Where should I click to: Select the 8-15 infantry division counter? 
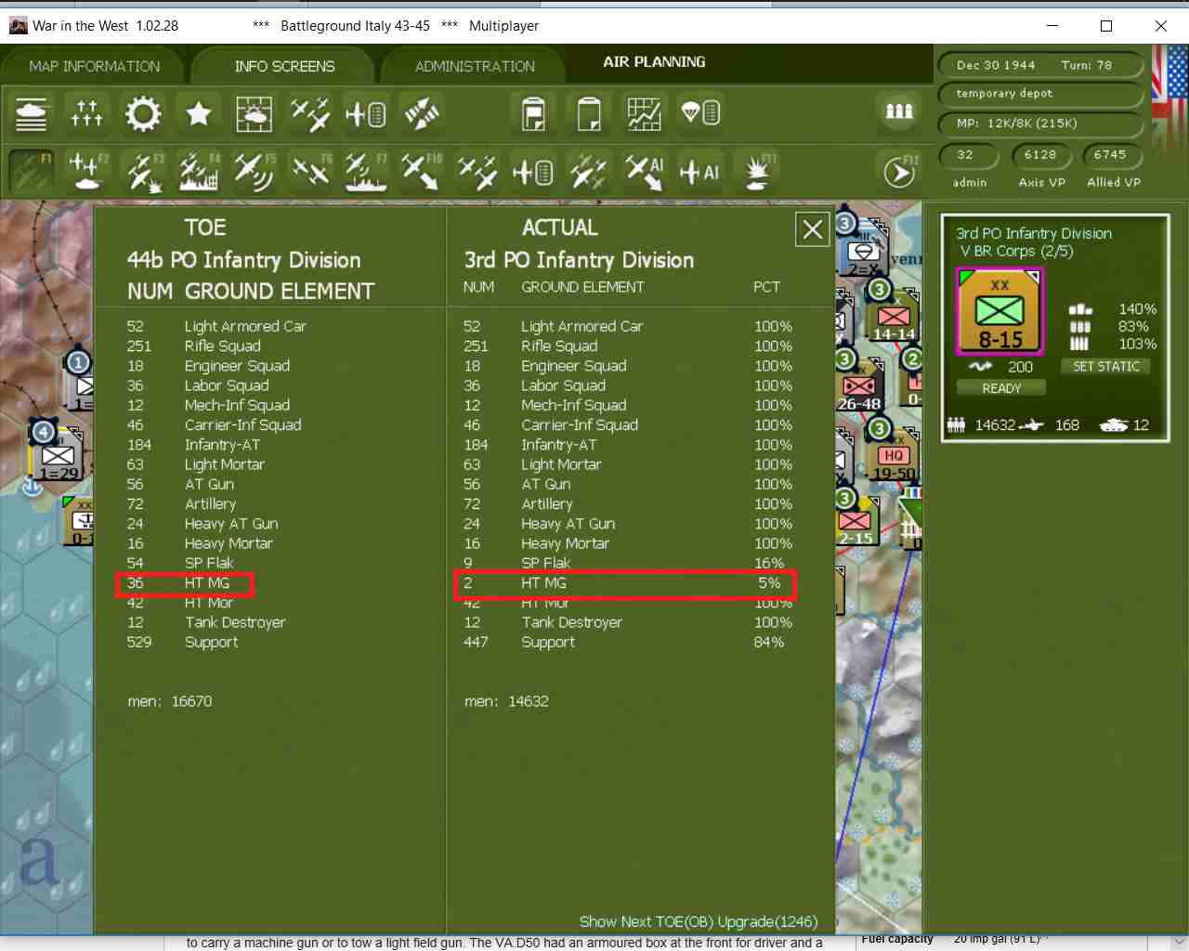click(1000, 312)
